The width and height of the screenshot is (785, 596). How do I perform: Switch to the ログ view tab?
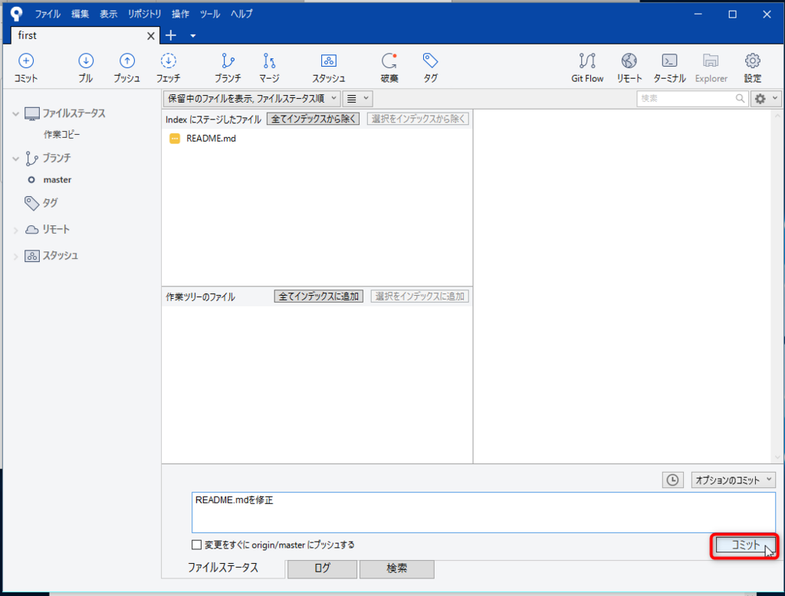point(321,569)
